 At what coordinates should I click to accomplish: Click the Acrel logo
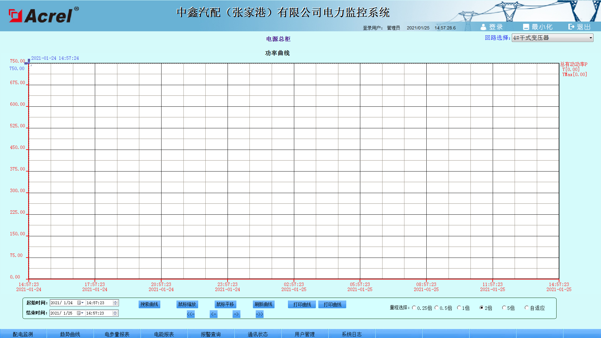(x=44, y=15)
